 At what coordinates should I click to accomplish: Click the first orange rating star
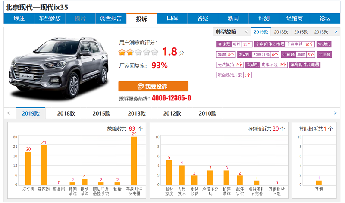pos(122,52)
